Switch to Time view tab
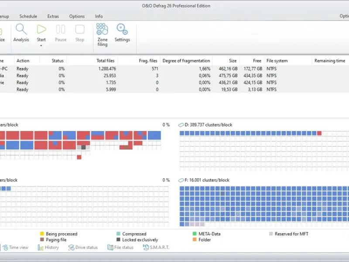Image resolution: width=349 pixels, height=262 pixels. point(15,247)
